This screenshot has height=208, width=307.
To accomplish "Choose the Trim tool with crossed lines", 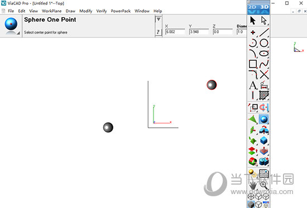I will [264, 75].
